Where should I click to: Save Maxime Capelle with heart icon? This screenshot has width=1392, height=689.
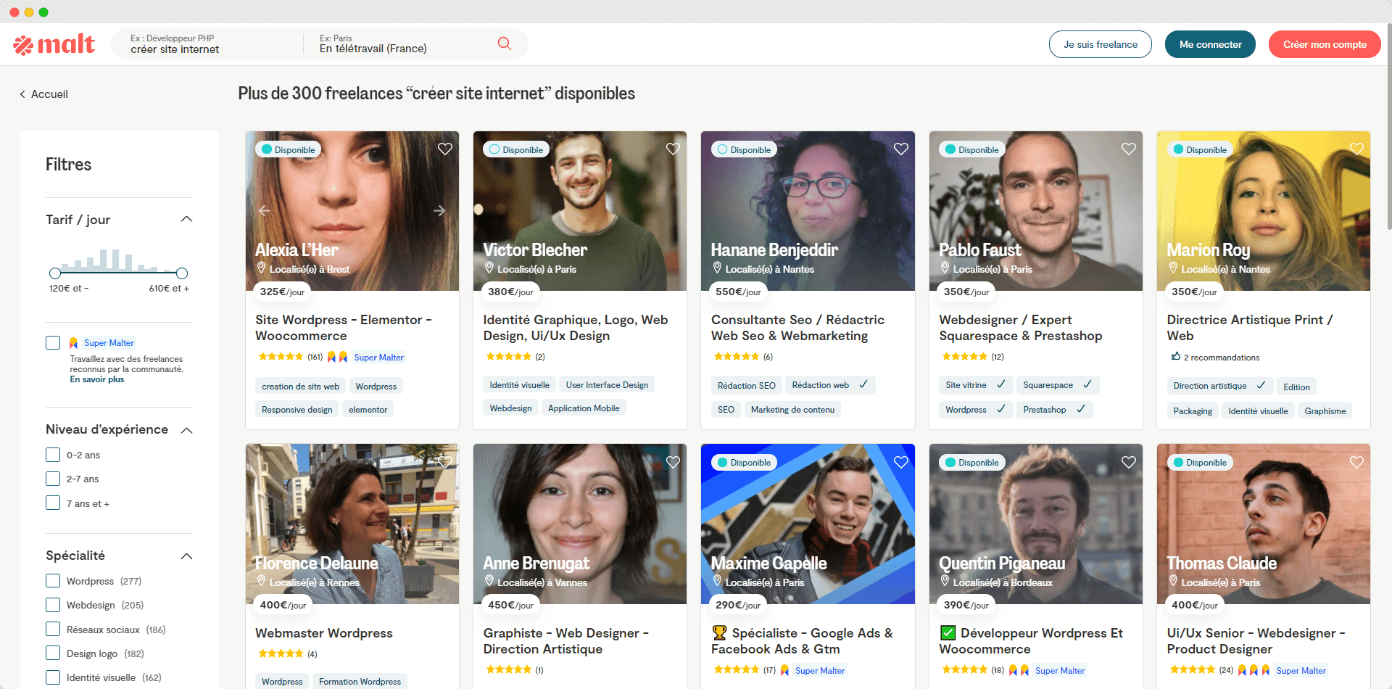click(x=901, y=462)
